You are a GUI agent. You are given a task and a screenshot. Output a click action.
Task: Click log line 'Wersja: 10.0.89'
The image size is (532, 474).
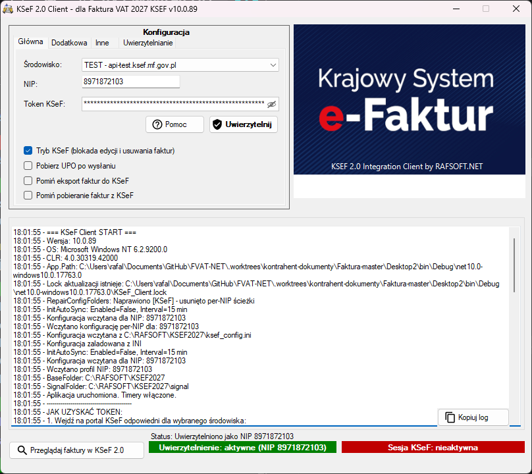pyautogui.click(x=55, y=241)
